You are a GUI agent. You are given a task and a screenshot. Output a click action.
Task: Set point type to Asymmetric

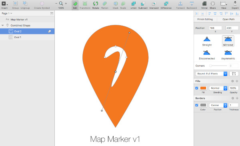click(228, 55)
